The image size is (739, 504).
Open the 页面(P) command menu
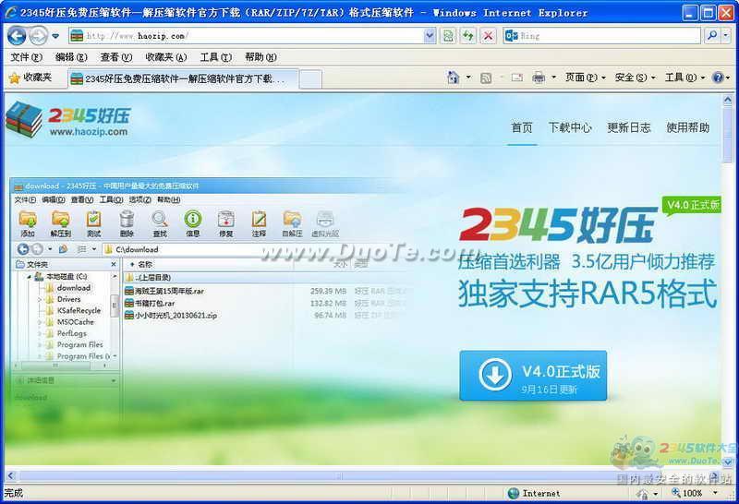[585, 78]
